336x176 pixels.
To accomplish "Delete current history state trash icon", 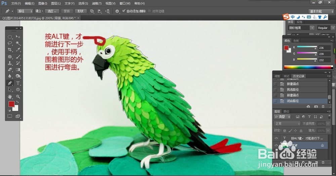I will tap(323, 106).
